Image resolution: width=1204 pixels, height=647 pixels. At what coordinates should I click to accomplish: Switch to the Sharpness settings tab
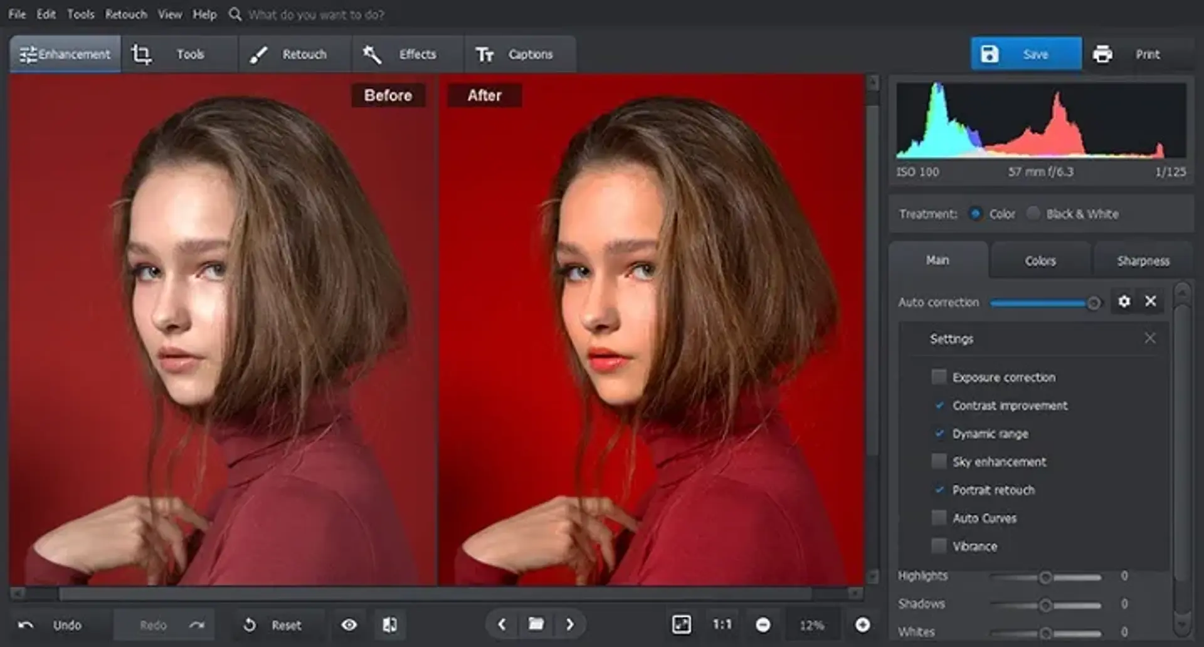coord(1143,260)
